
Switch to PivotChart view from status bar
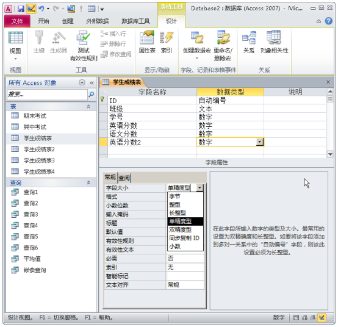313,317
